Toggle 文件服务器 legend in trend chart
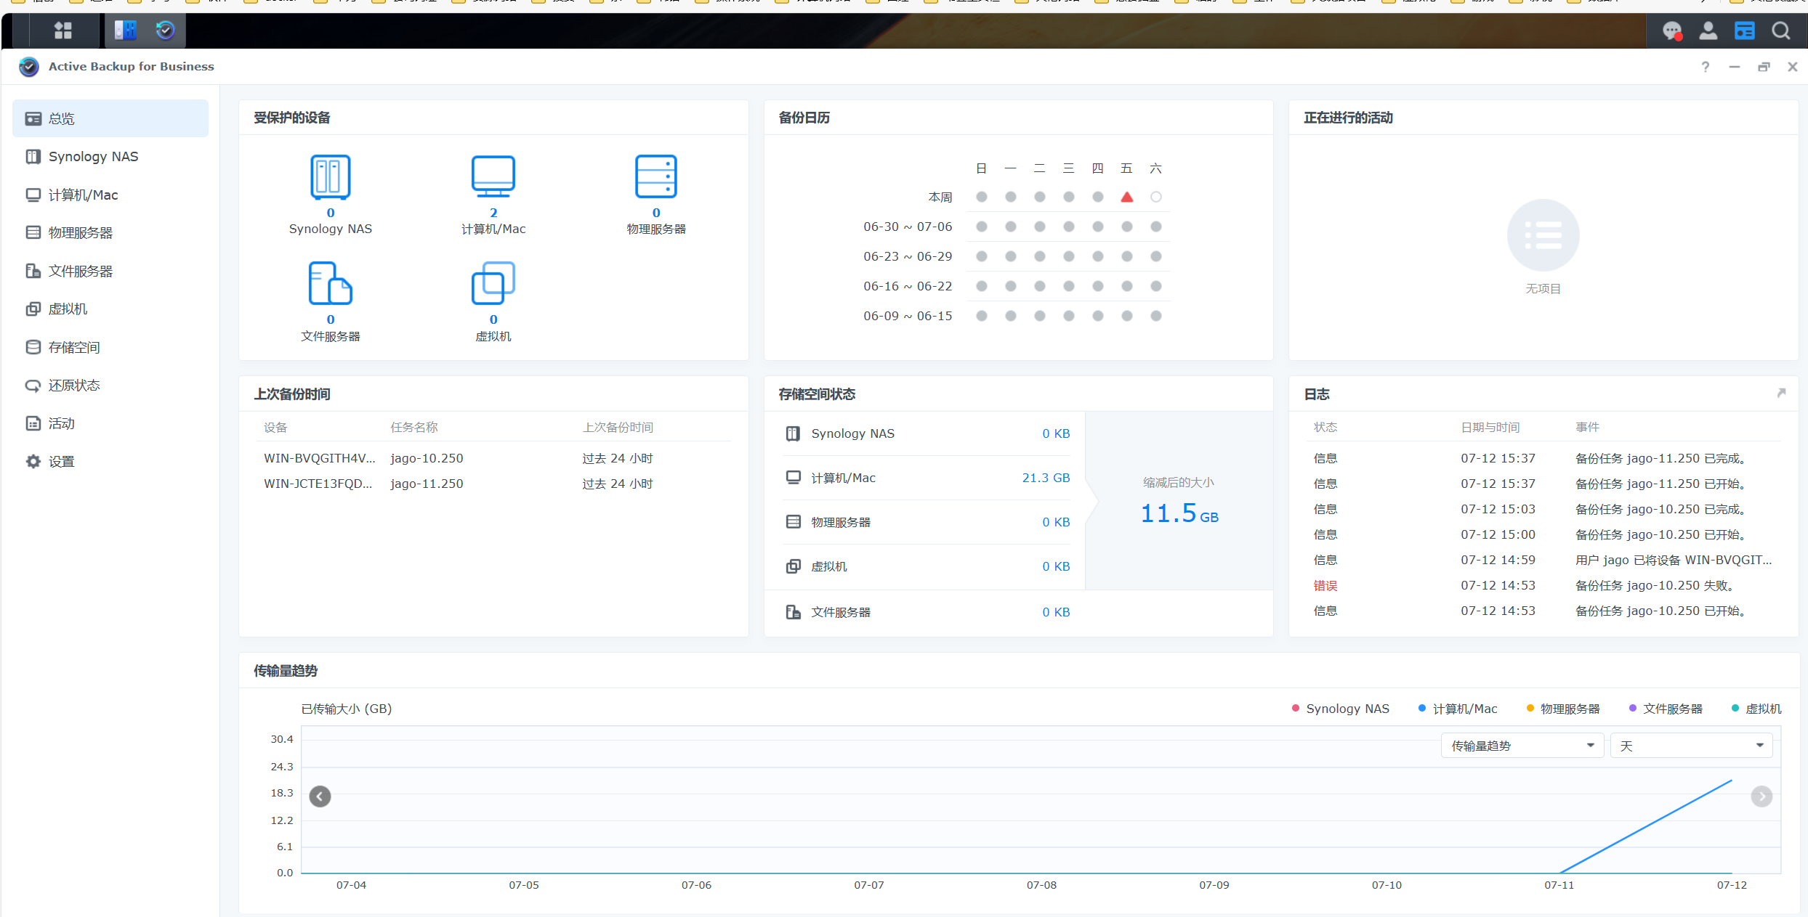Viewport: 1808px width, 917px height. pyautogui.click(x=1666, y=709)
